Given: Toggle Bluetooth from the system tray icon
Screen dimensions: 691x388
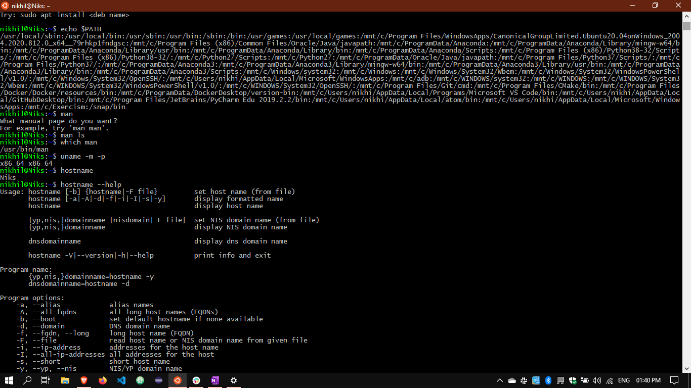Looking at the screenshot, I should click(x=548, y=380).
